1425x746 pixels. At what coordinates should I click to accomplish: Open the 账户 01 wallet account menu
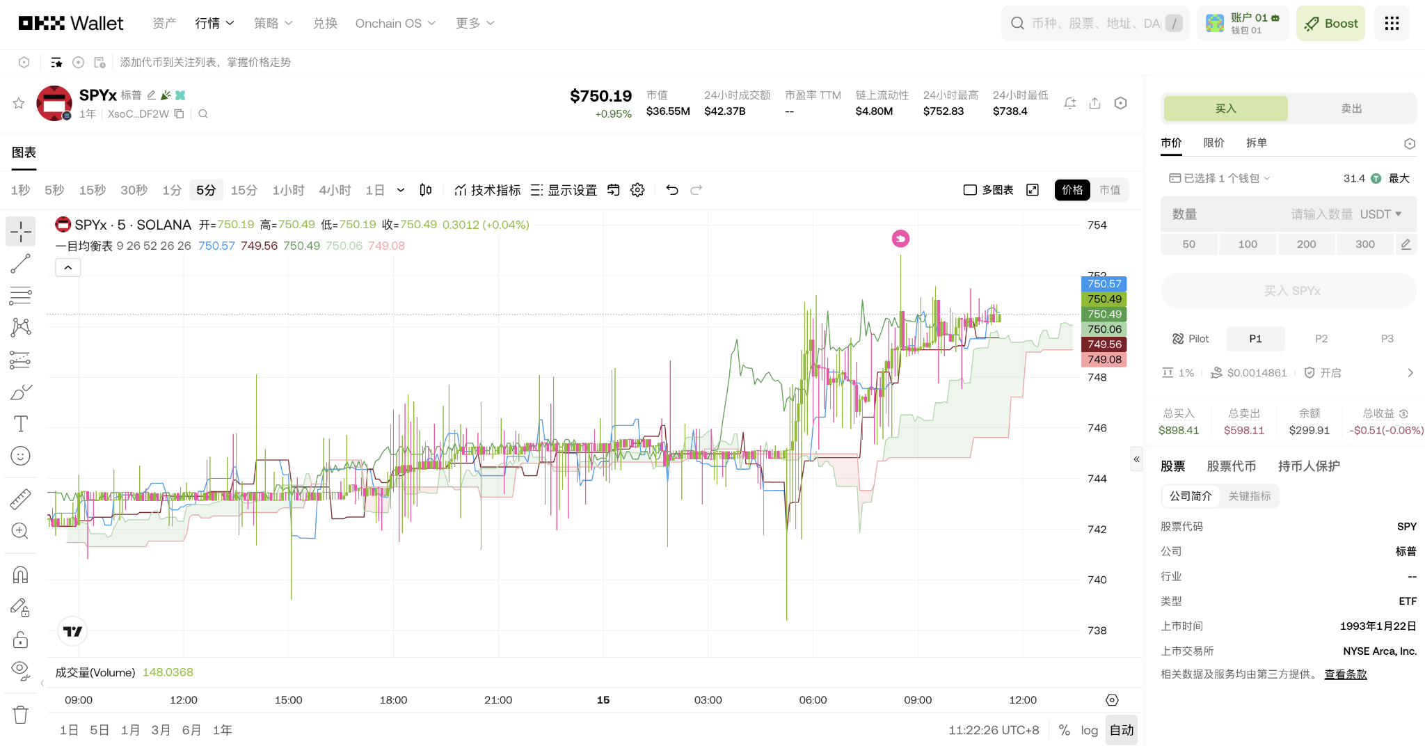pos(1243,24)
